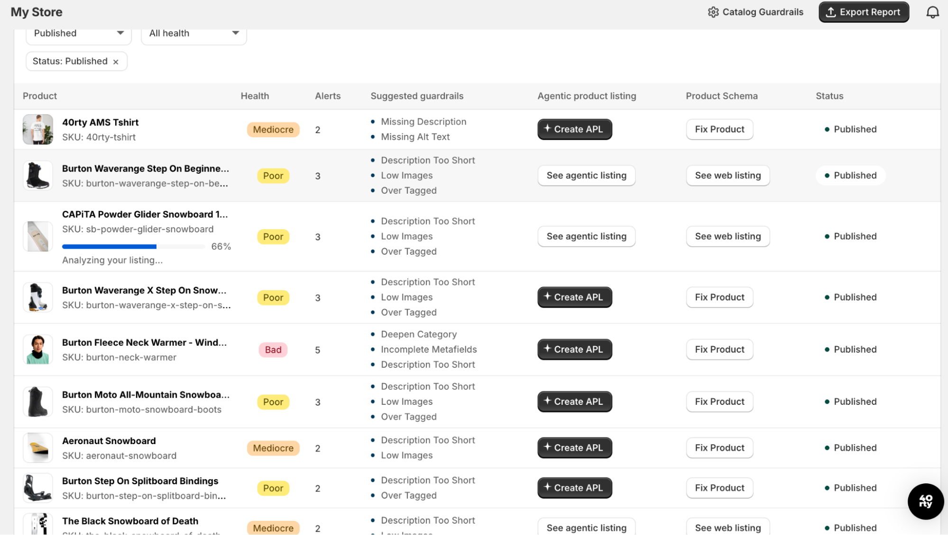Click Missing Description guardrail
948x535 pixels.
(423, 122)
